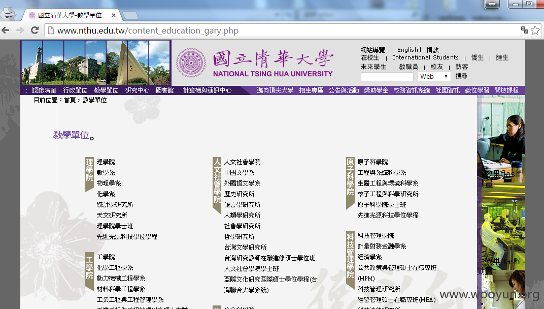Open 動力機械工程學系 link
Viewport: 544px width, 309px height.
[x=121, y=279]
